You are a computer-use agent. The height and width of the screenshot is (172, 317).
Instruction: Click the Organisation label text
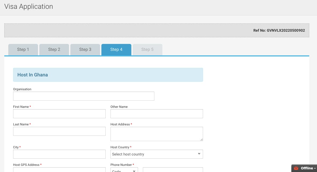22,89
